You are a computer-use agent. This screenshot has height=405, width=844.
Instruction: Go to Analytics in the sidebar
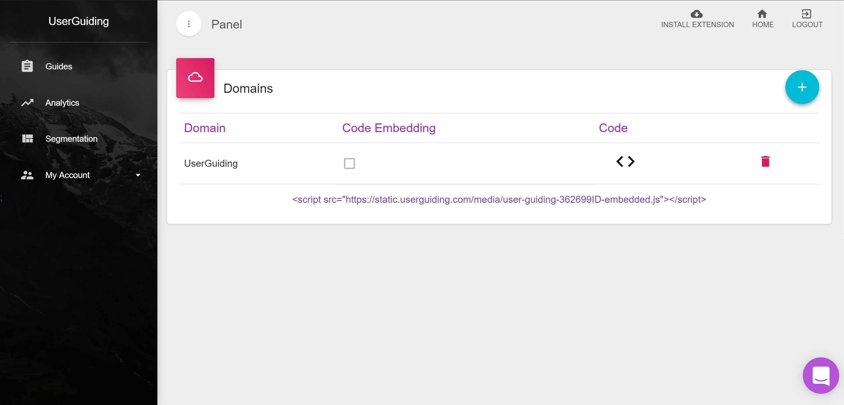[62, 103]
